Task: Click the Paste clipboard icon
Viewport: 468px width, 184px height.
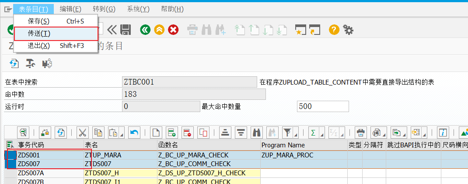Action: pos(113,133)
